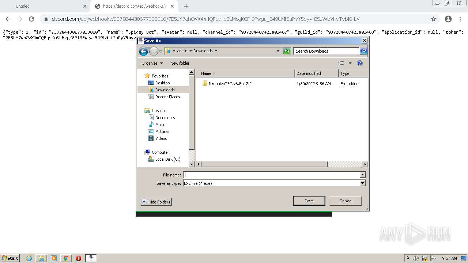Screen dimensions: 468x263
Task: Launch Internet Explorer from taskbar
Action: [29, 258]
